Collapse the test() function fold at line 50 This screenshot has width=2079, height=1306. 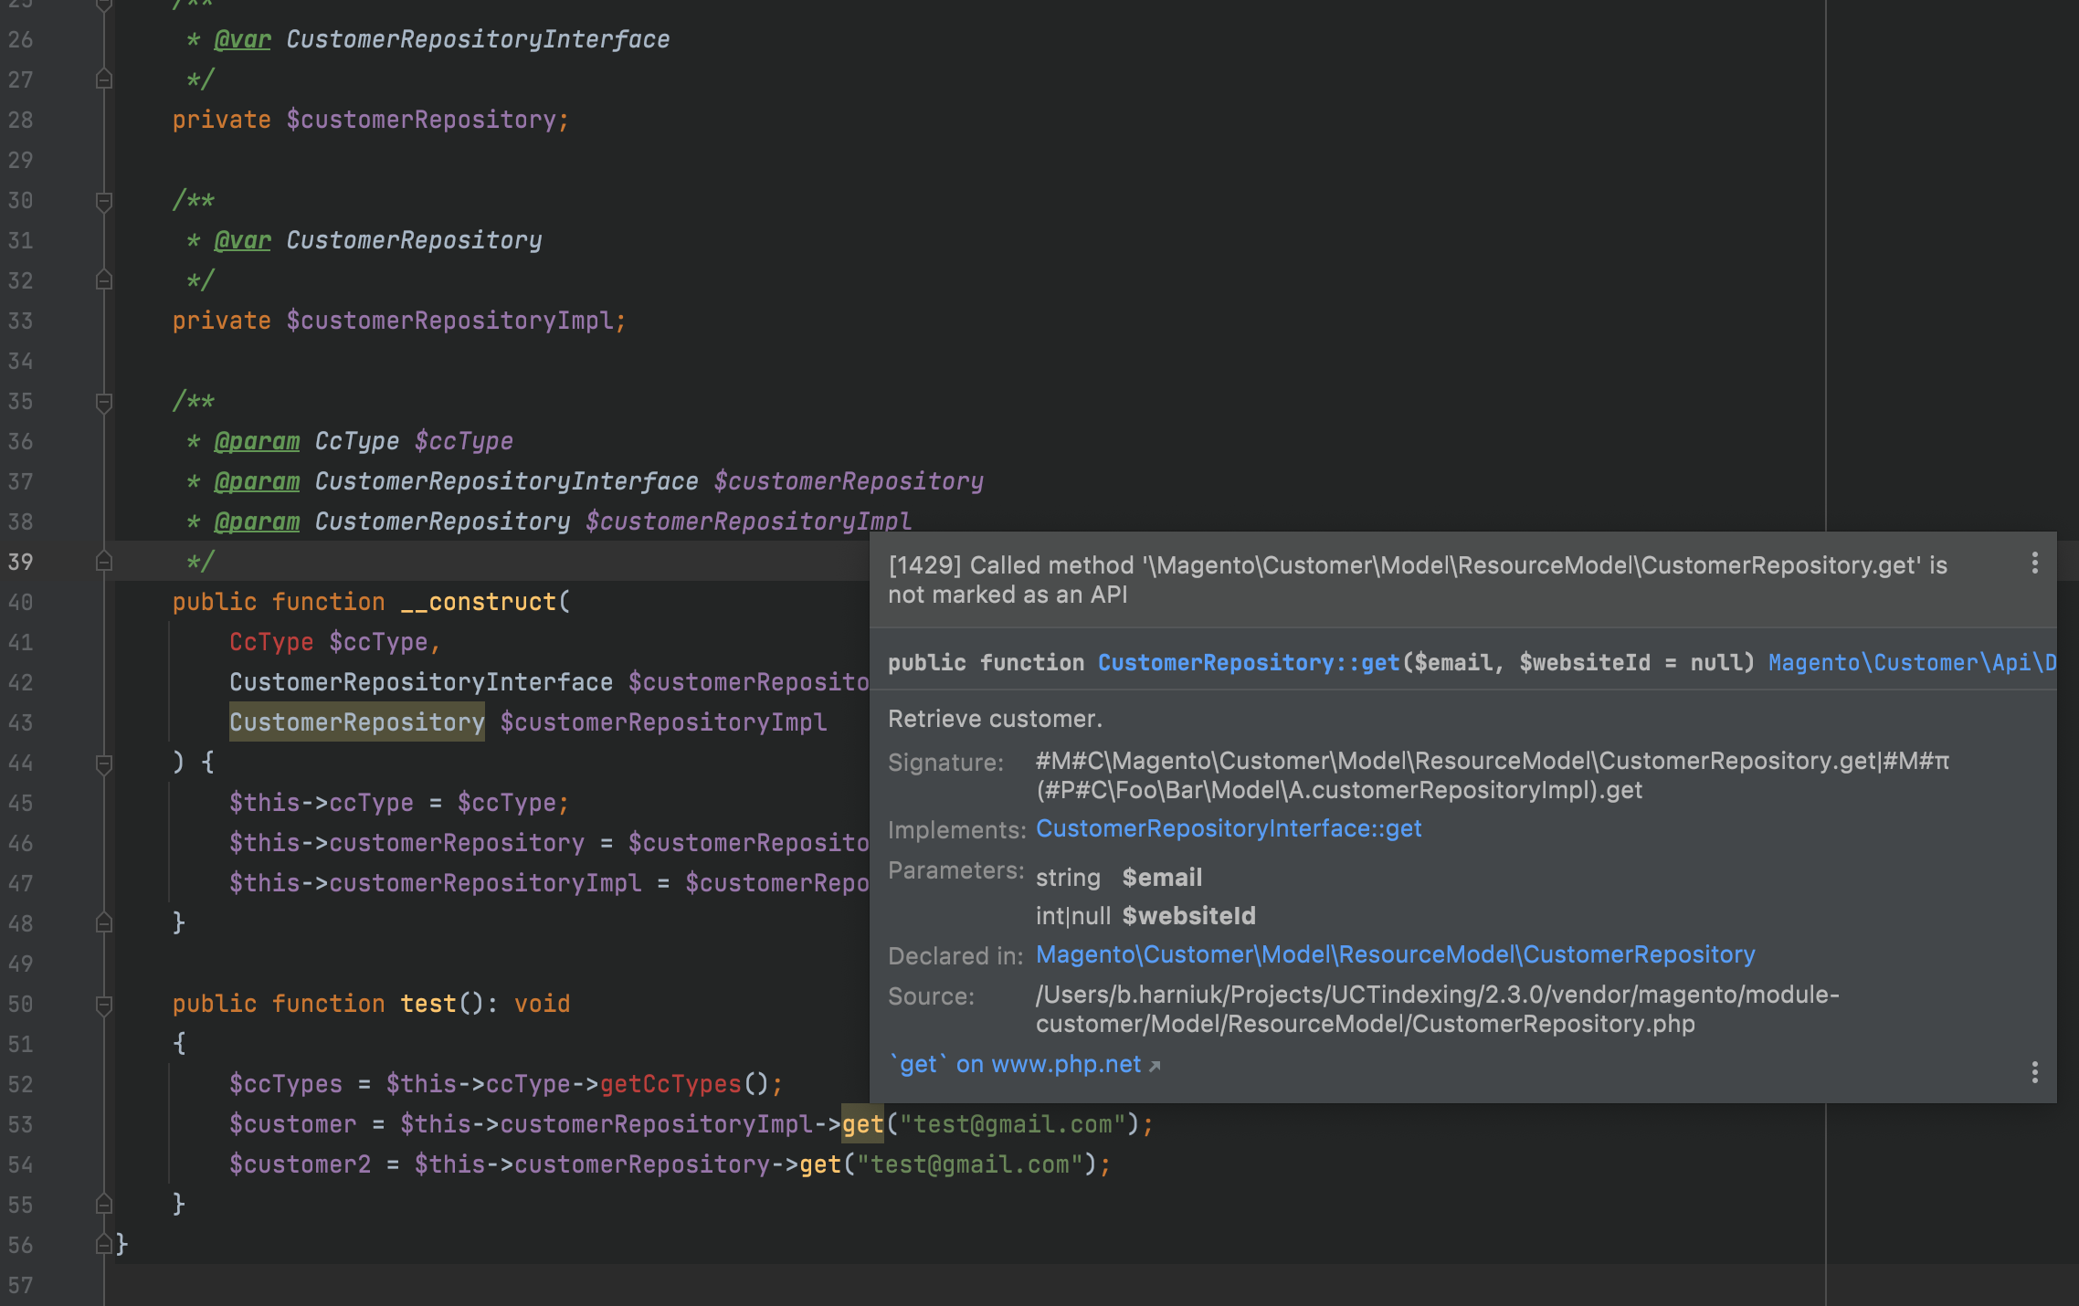[x=103, y=1004]
